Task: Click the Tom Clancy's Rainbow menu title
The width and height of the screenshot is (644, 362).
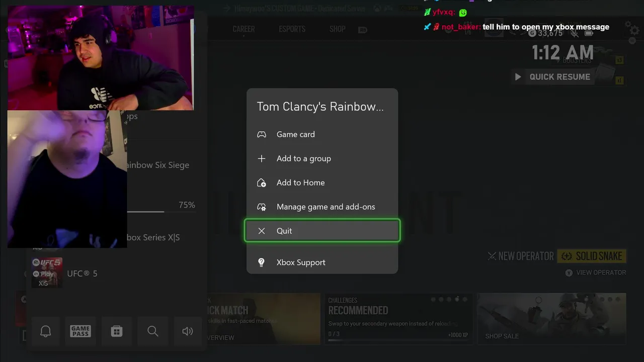Action: coord(320,107)
